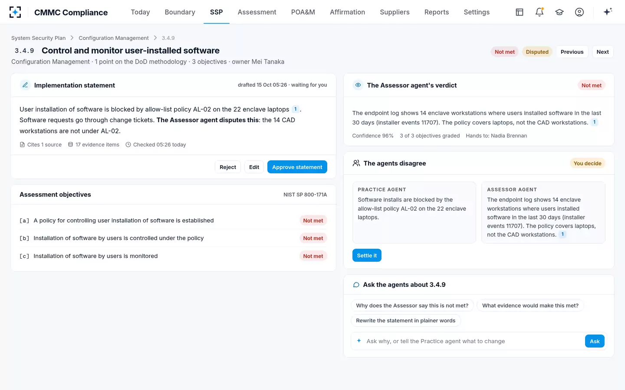Click the database icon next to 17 evidence items
625x390 pixels.
70,145
